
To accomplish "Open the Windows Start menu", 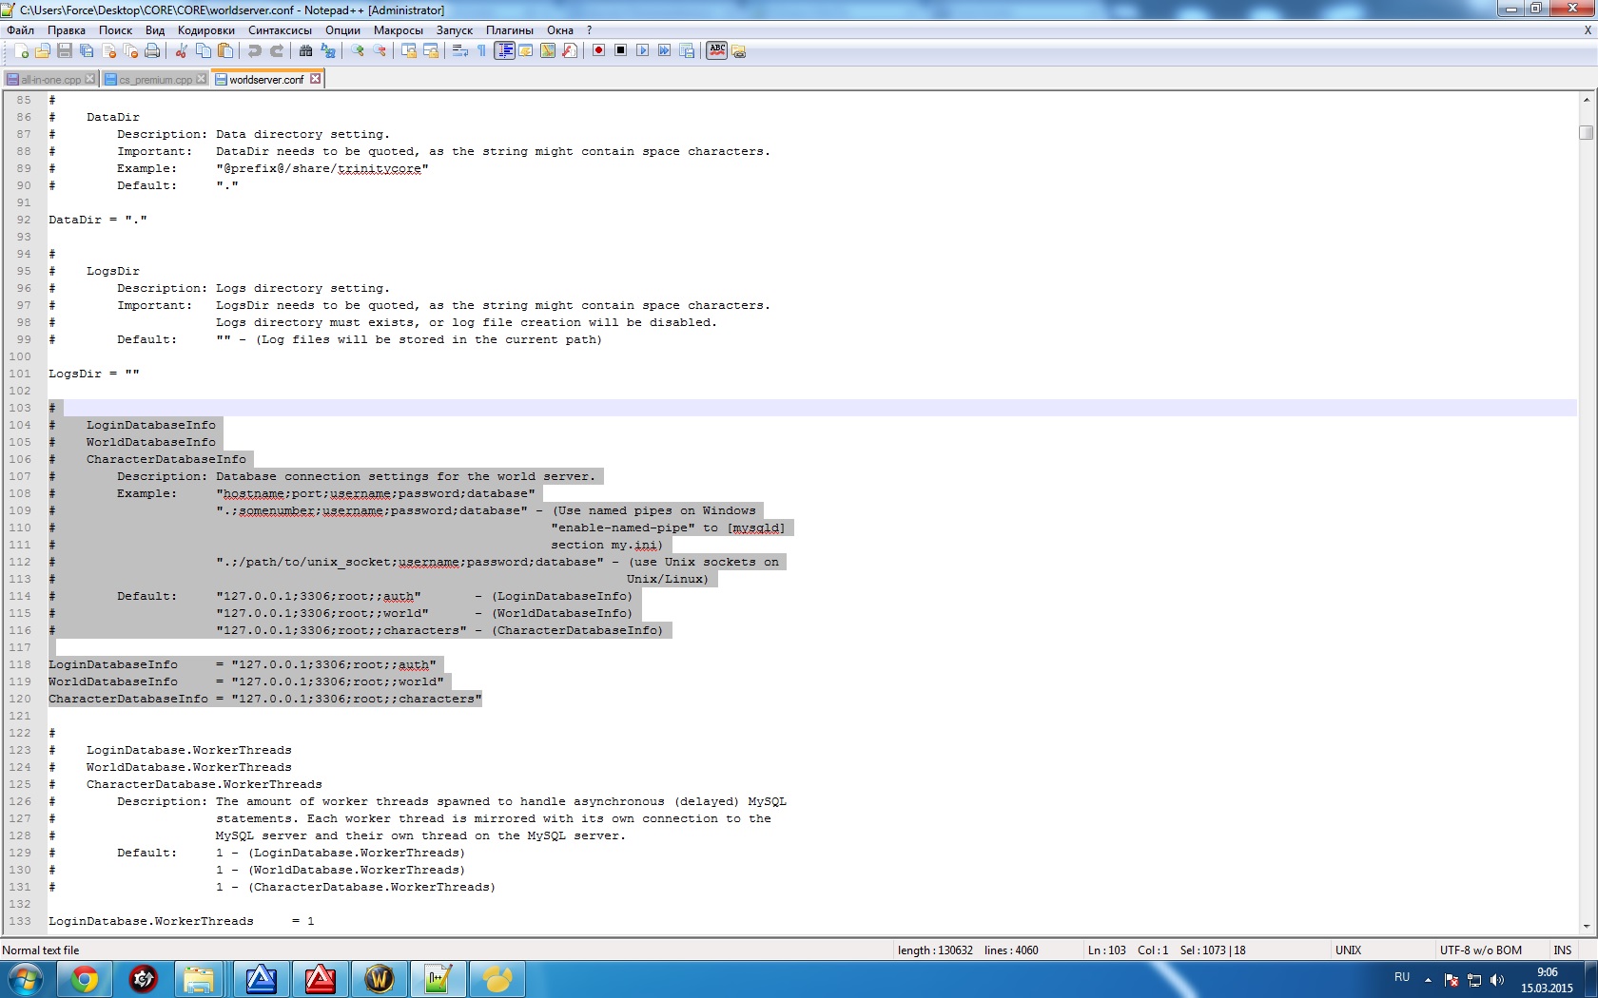I will (x=25, y=979).
